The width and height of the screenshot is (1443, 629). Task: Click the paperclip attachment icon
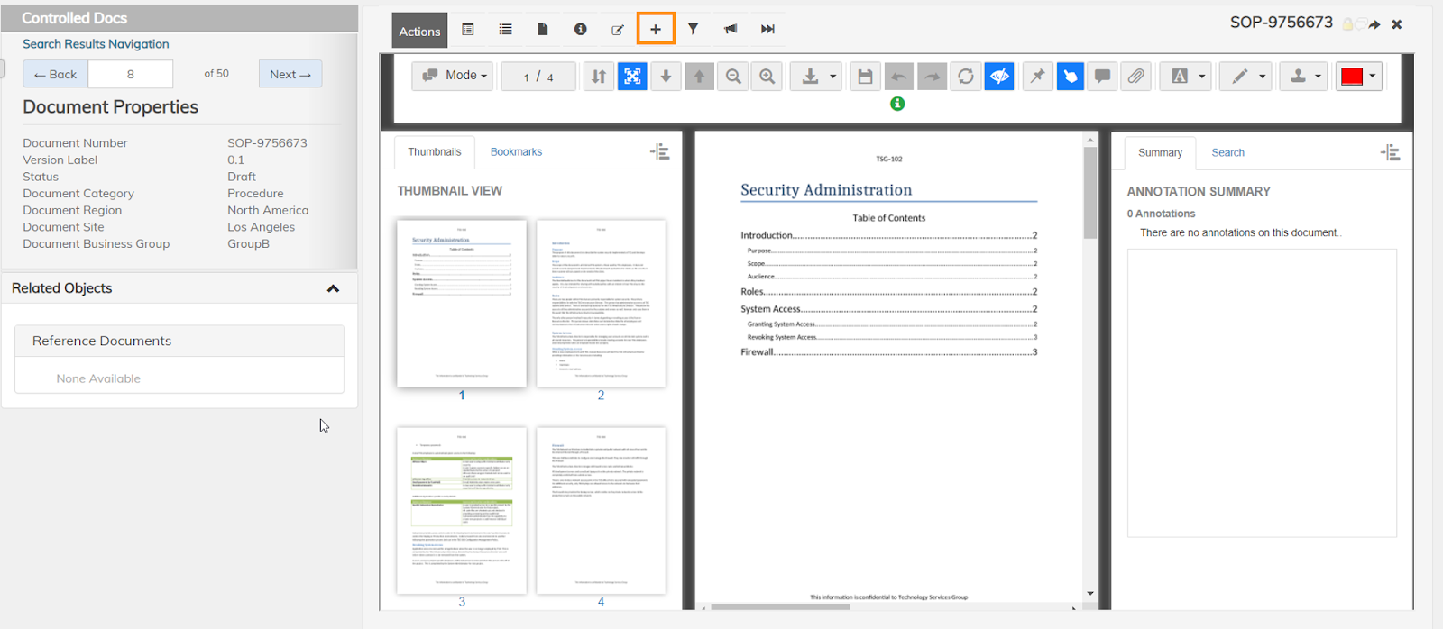pyautogui.click(x=1136, y=77)
